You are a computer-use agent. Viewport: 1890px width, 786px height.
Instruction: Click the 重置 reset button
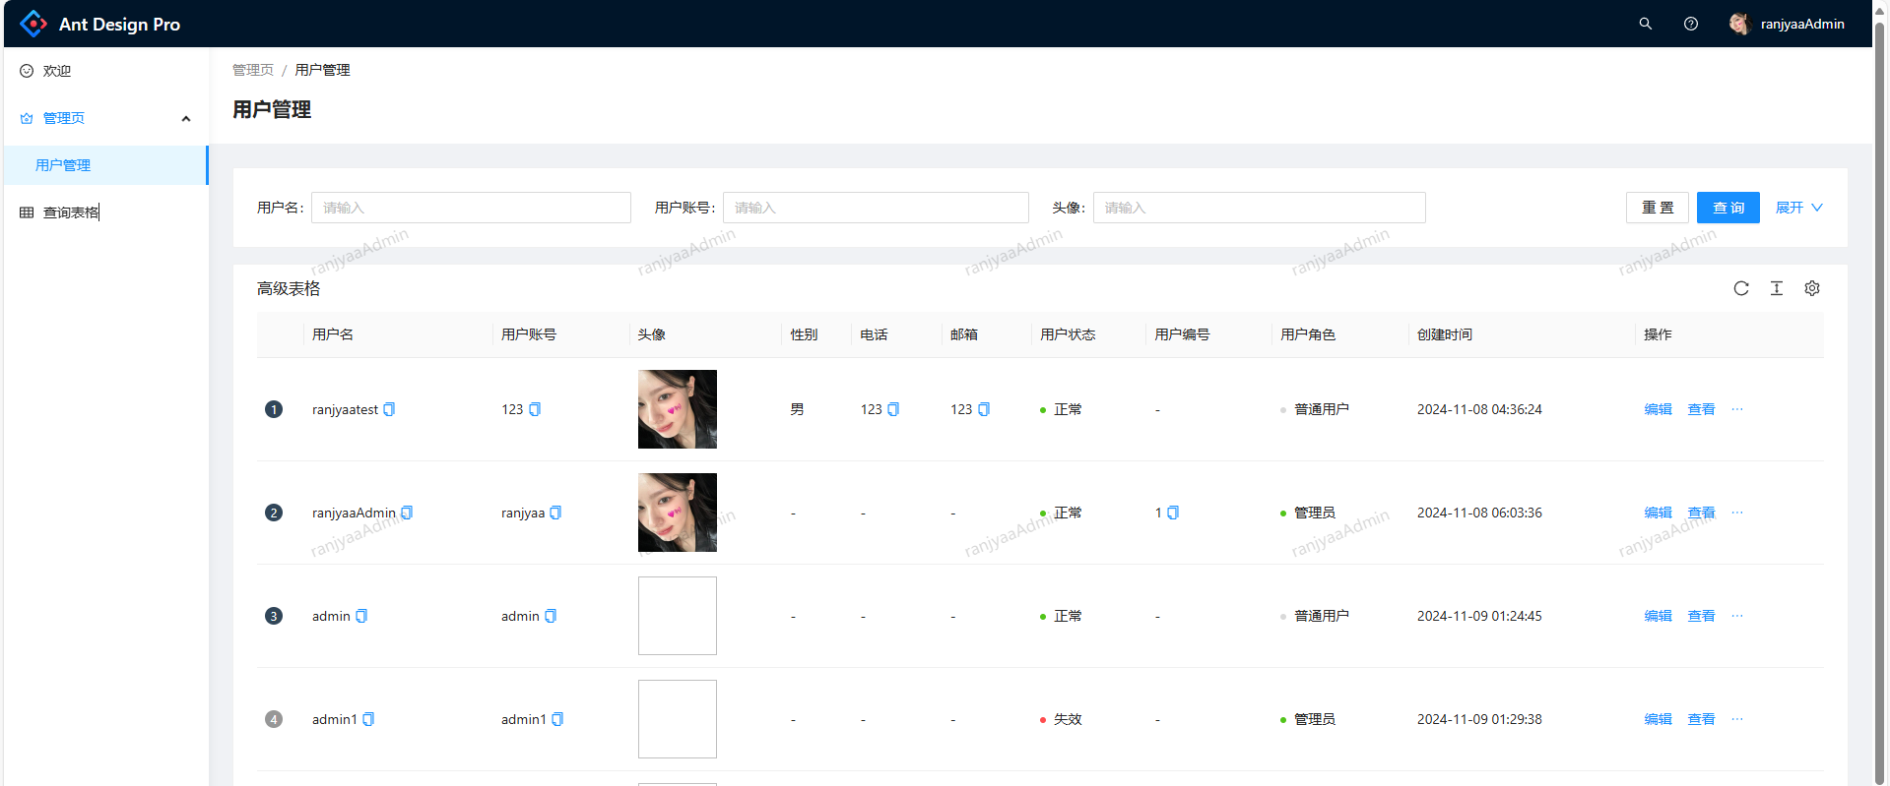click(1657, 208)
